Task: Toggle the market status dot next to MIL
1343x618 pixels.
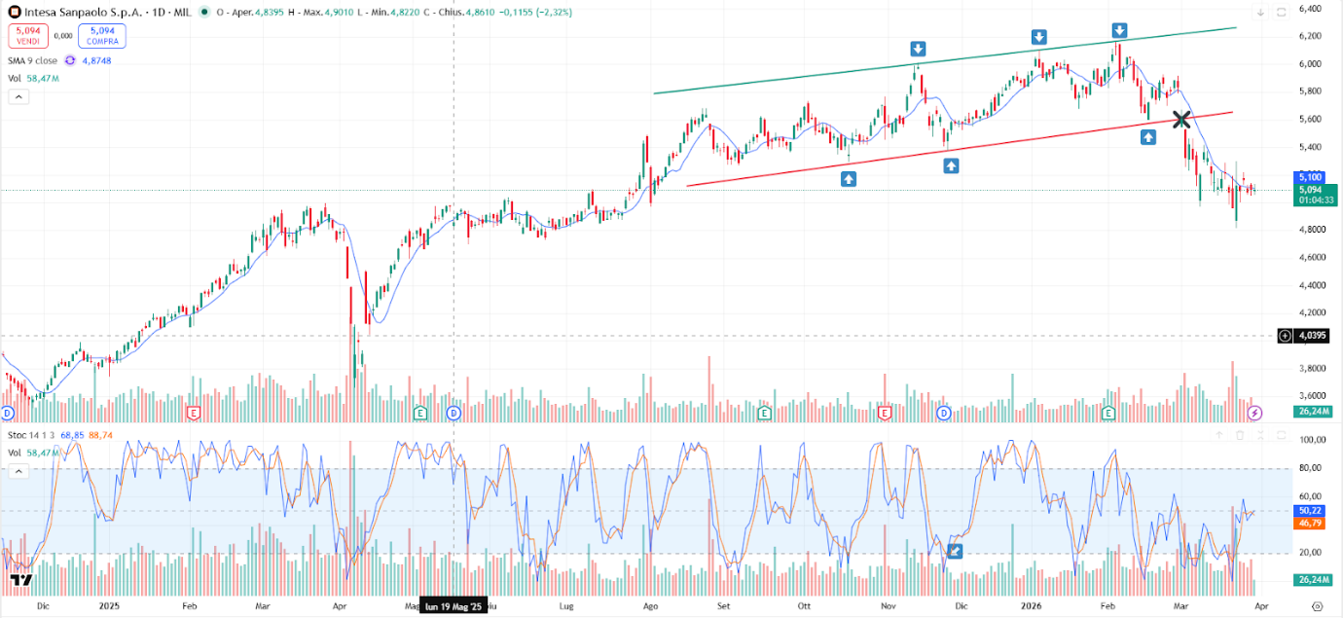Action: point(203,13)
